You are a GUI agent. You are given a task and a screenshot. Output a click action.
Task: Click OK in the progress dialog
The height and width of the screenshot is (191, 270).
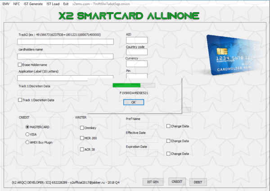[134, 102]
